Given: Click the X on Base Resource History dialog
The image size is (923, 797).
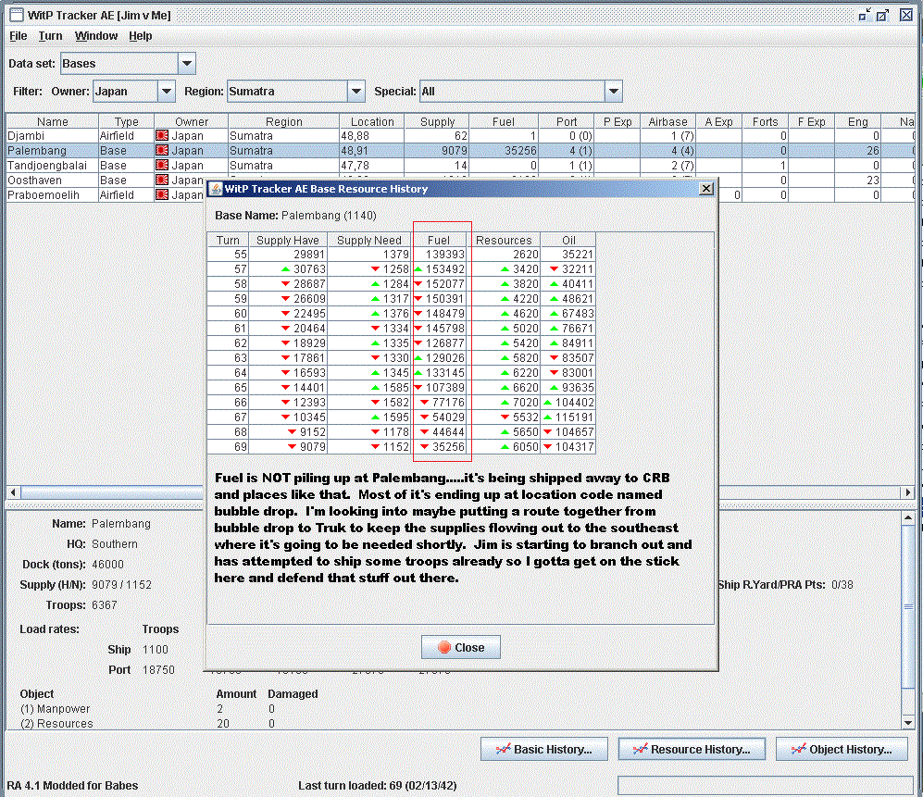Looking at the screenshot, I should 706,188.
